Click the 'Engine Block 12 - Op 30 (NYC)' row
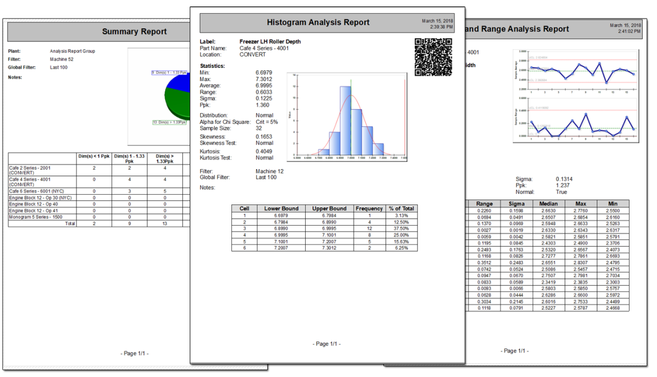The image size is (657, 377). click(x=99, y=198)
